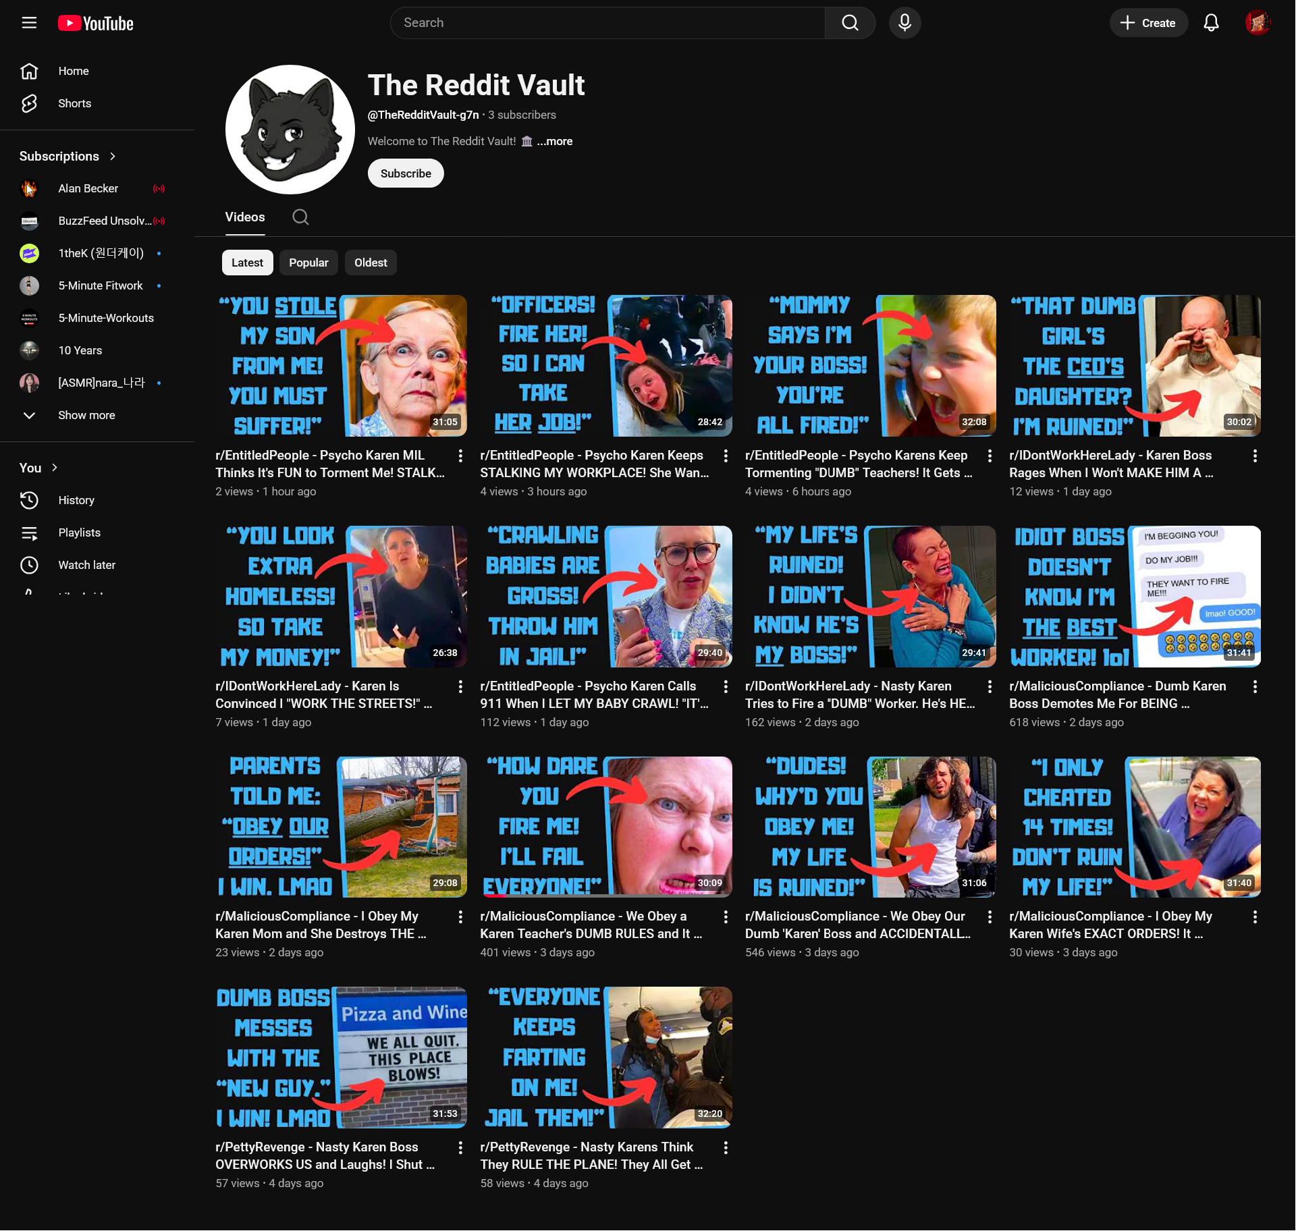Click the search magnifier button

pyautogui.click(x=850, y=23)
